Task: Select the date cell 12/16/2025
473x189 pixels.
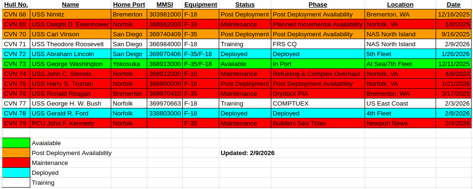Action: 454,15
